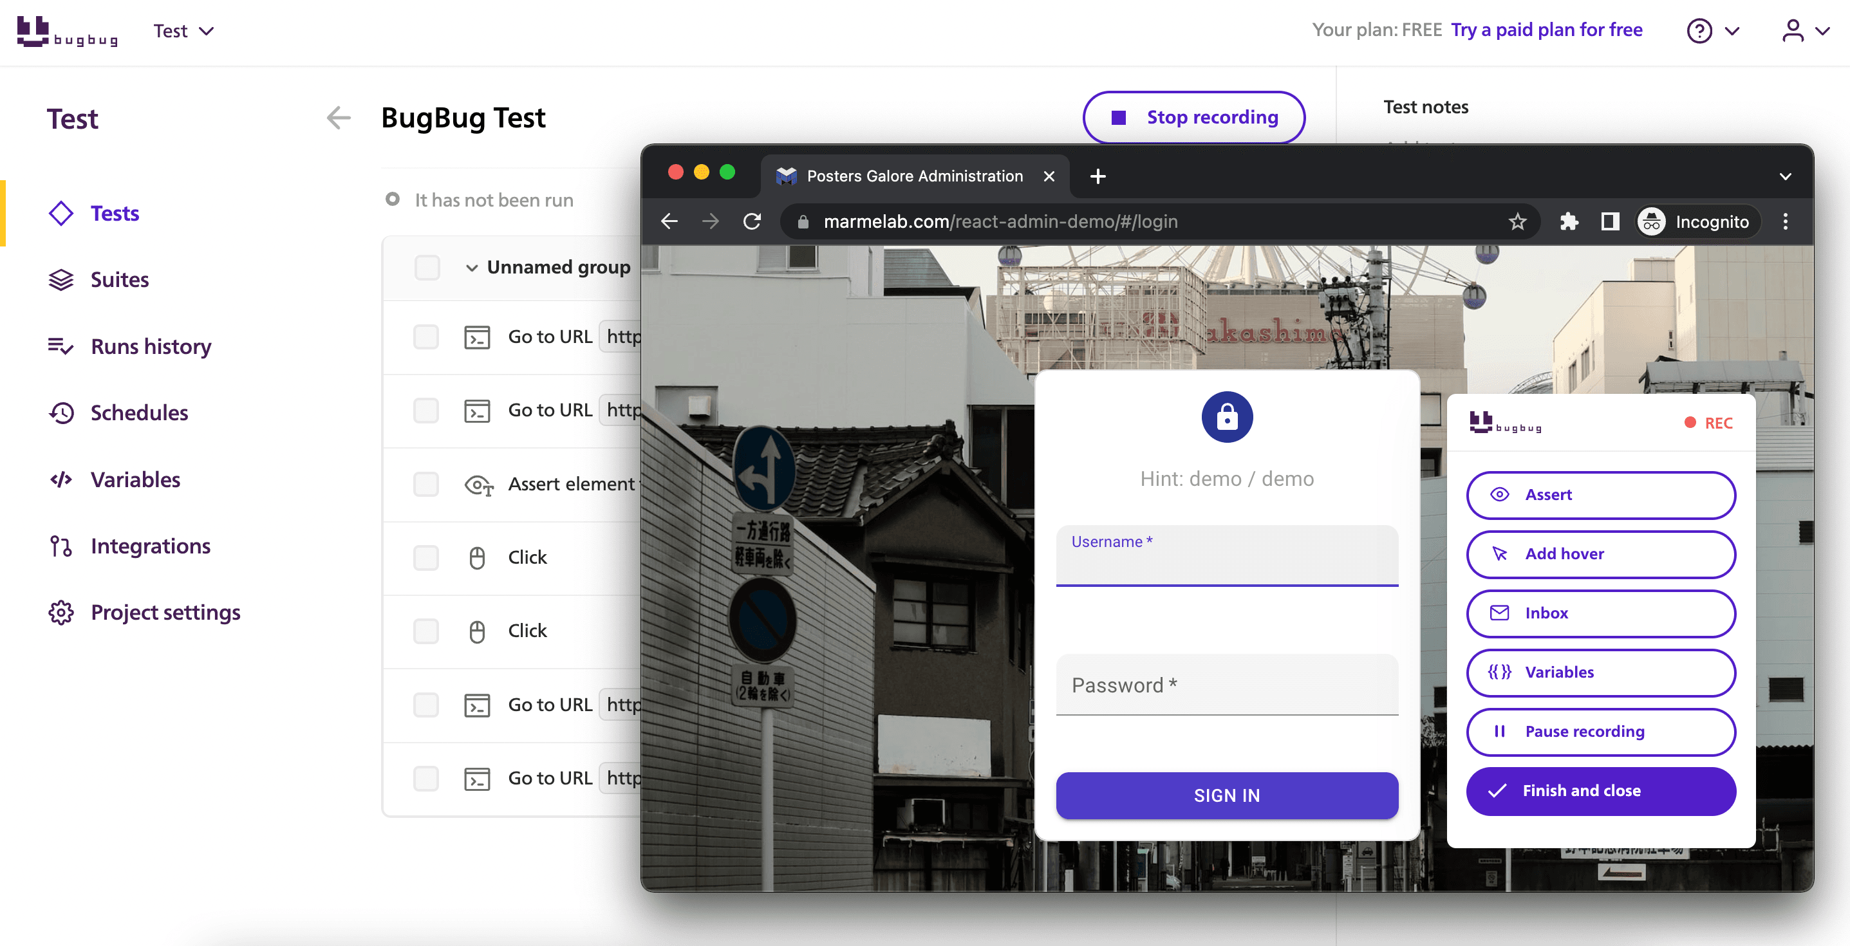Click the Tests diamond icon
The height and width of the screenshot is (946, 1850).
(61, 213)
